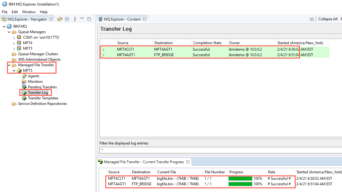
Task: Collapse the Queue Managers tree node
Action: coord(9,32)
